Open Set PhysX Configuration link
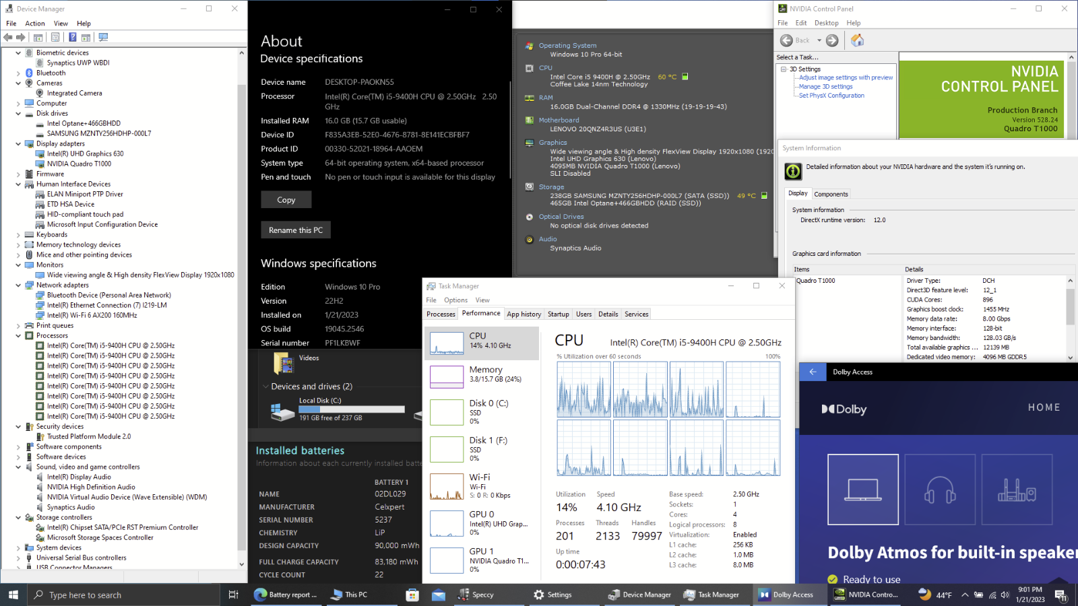The width and height of the screenshot is (1078, 606). 831,95
